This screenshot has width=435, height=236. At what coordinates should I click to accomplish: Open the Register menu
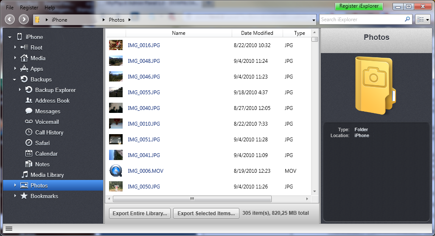29,8
